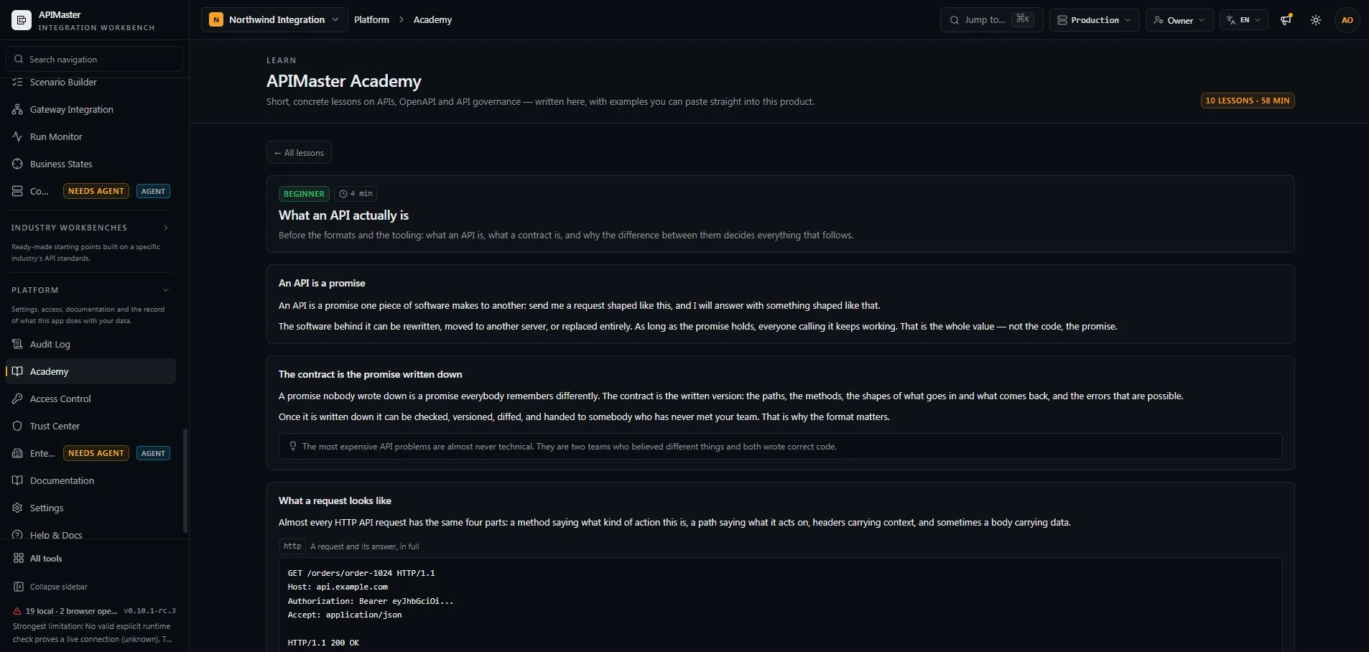Go back to All lessons
The image size is (1369, 652).
(299, 152)
